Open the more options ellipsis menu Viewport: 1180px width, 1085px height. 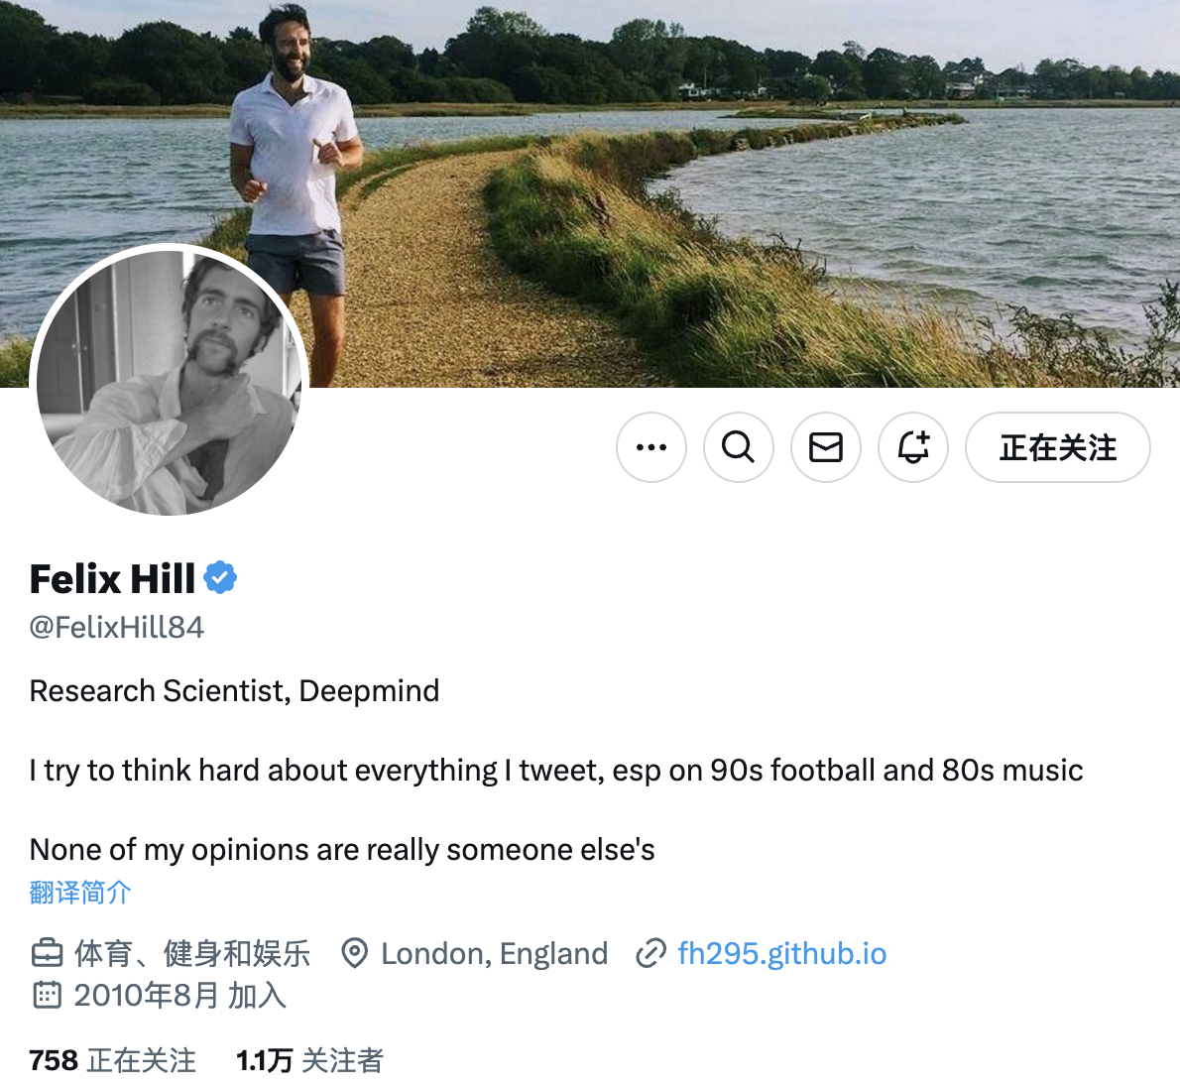650,447
